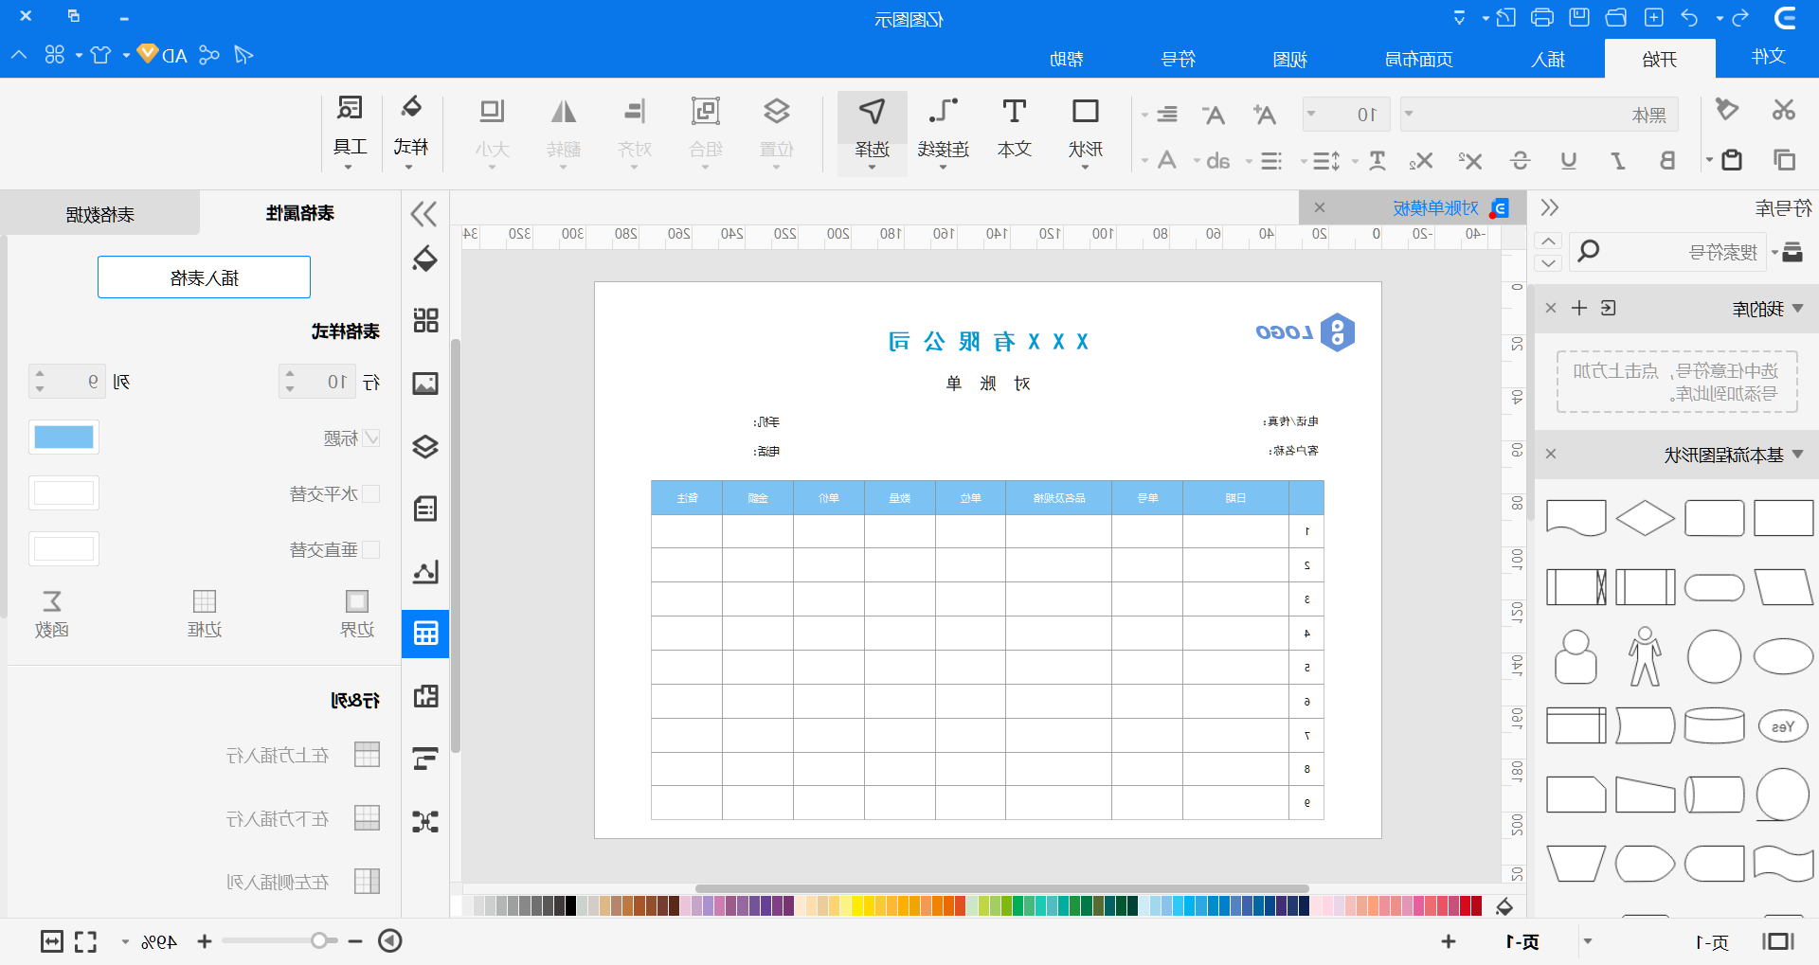1819x965 pixels.
Task: Click the Save disk icon in title bar
Action: coord(1579,18)
